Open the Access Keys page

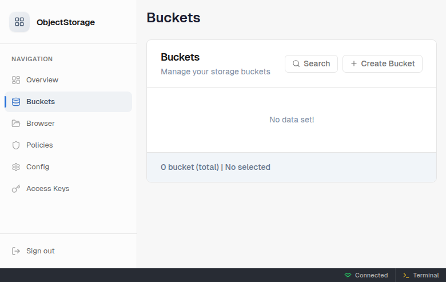(x=47, y=189)
